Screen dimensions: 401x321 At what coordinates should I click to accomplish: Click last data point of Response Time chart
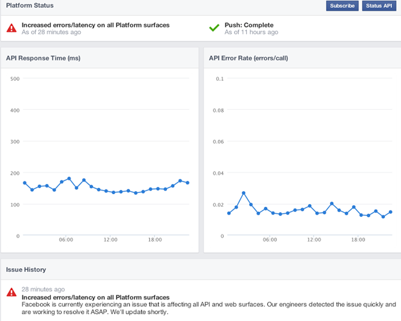pyautogui.click(x=187, y=183)
